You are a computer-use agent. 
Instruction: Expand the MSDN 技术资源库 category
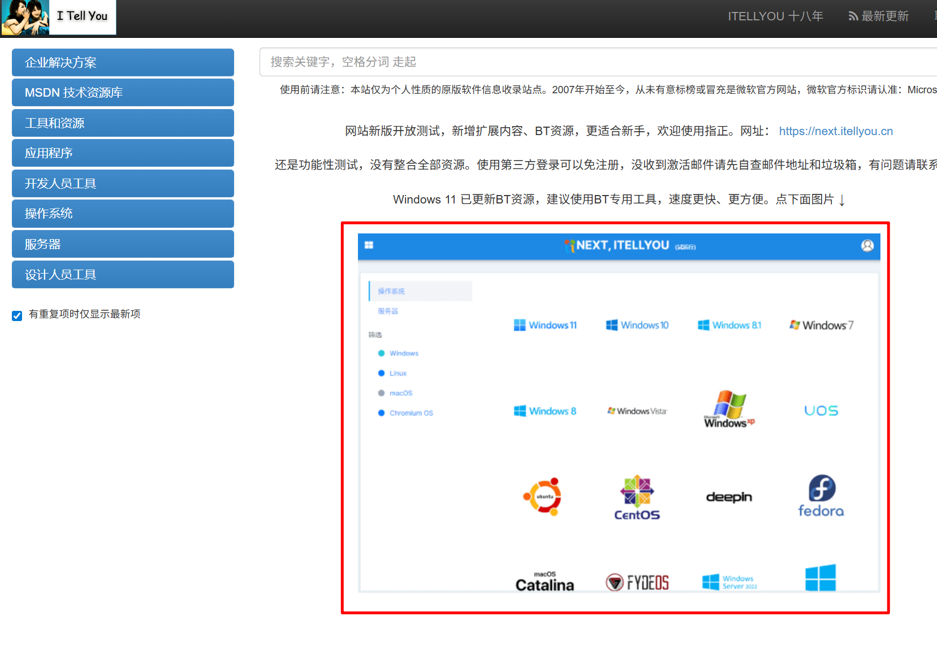(123, 92)
